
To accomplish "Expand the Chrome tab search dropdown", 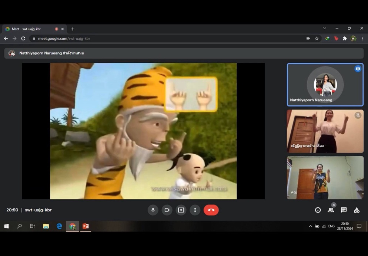I will pyautogui.click(x=325, y=28).
